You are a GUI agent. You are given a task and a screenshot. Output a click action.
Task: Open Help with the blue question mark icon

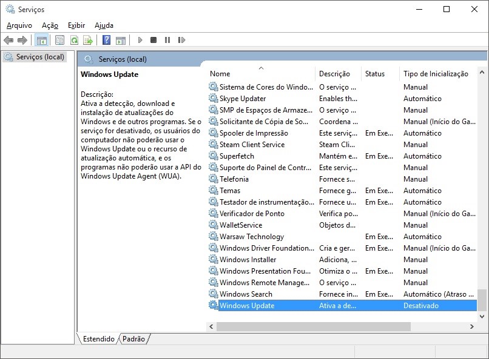click(106, 41)
